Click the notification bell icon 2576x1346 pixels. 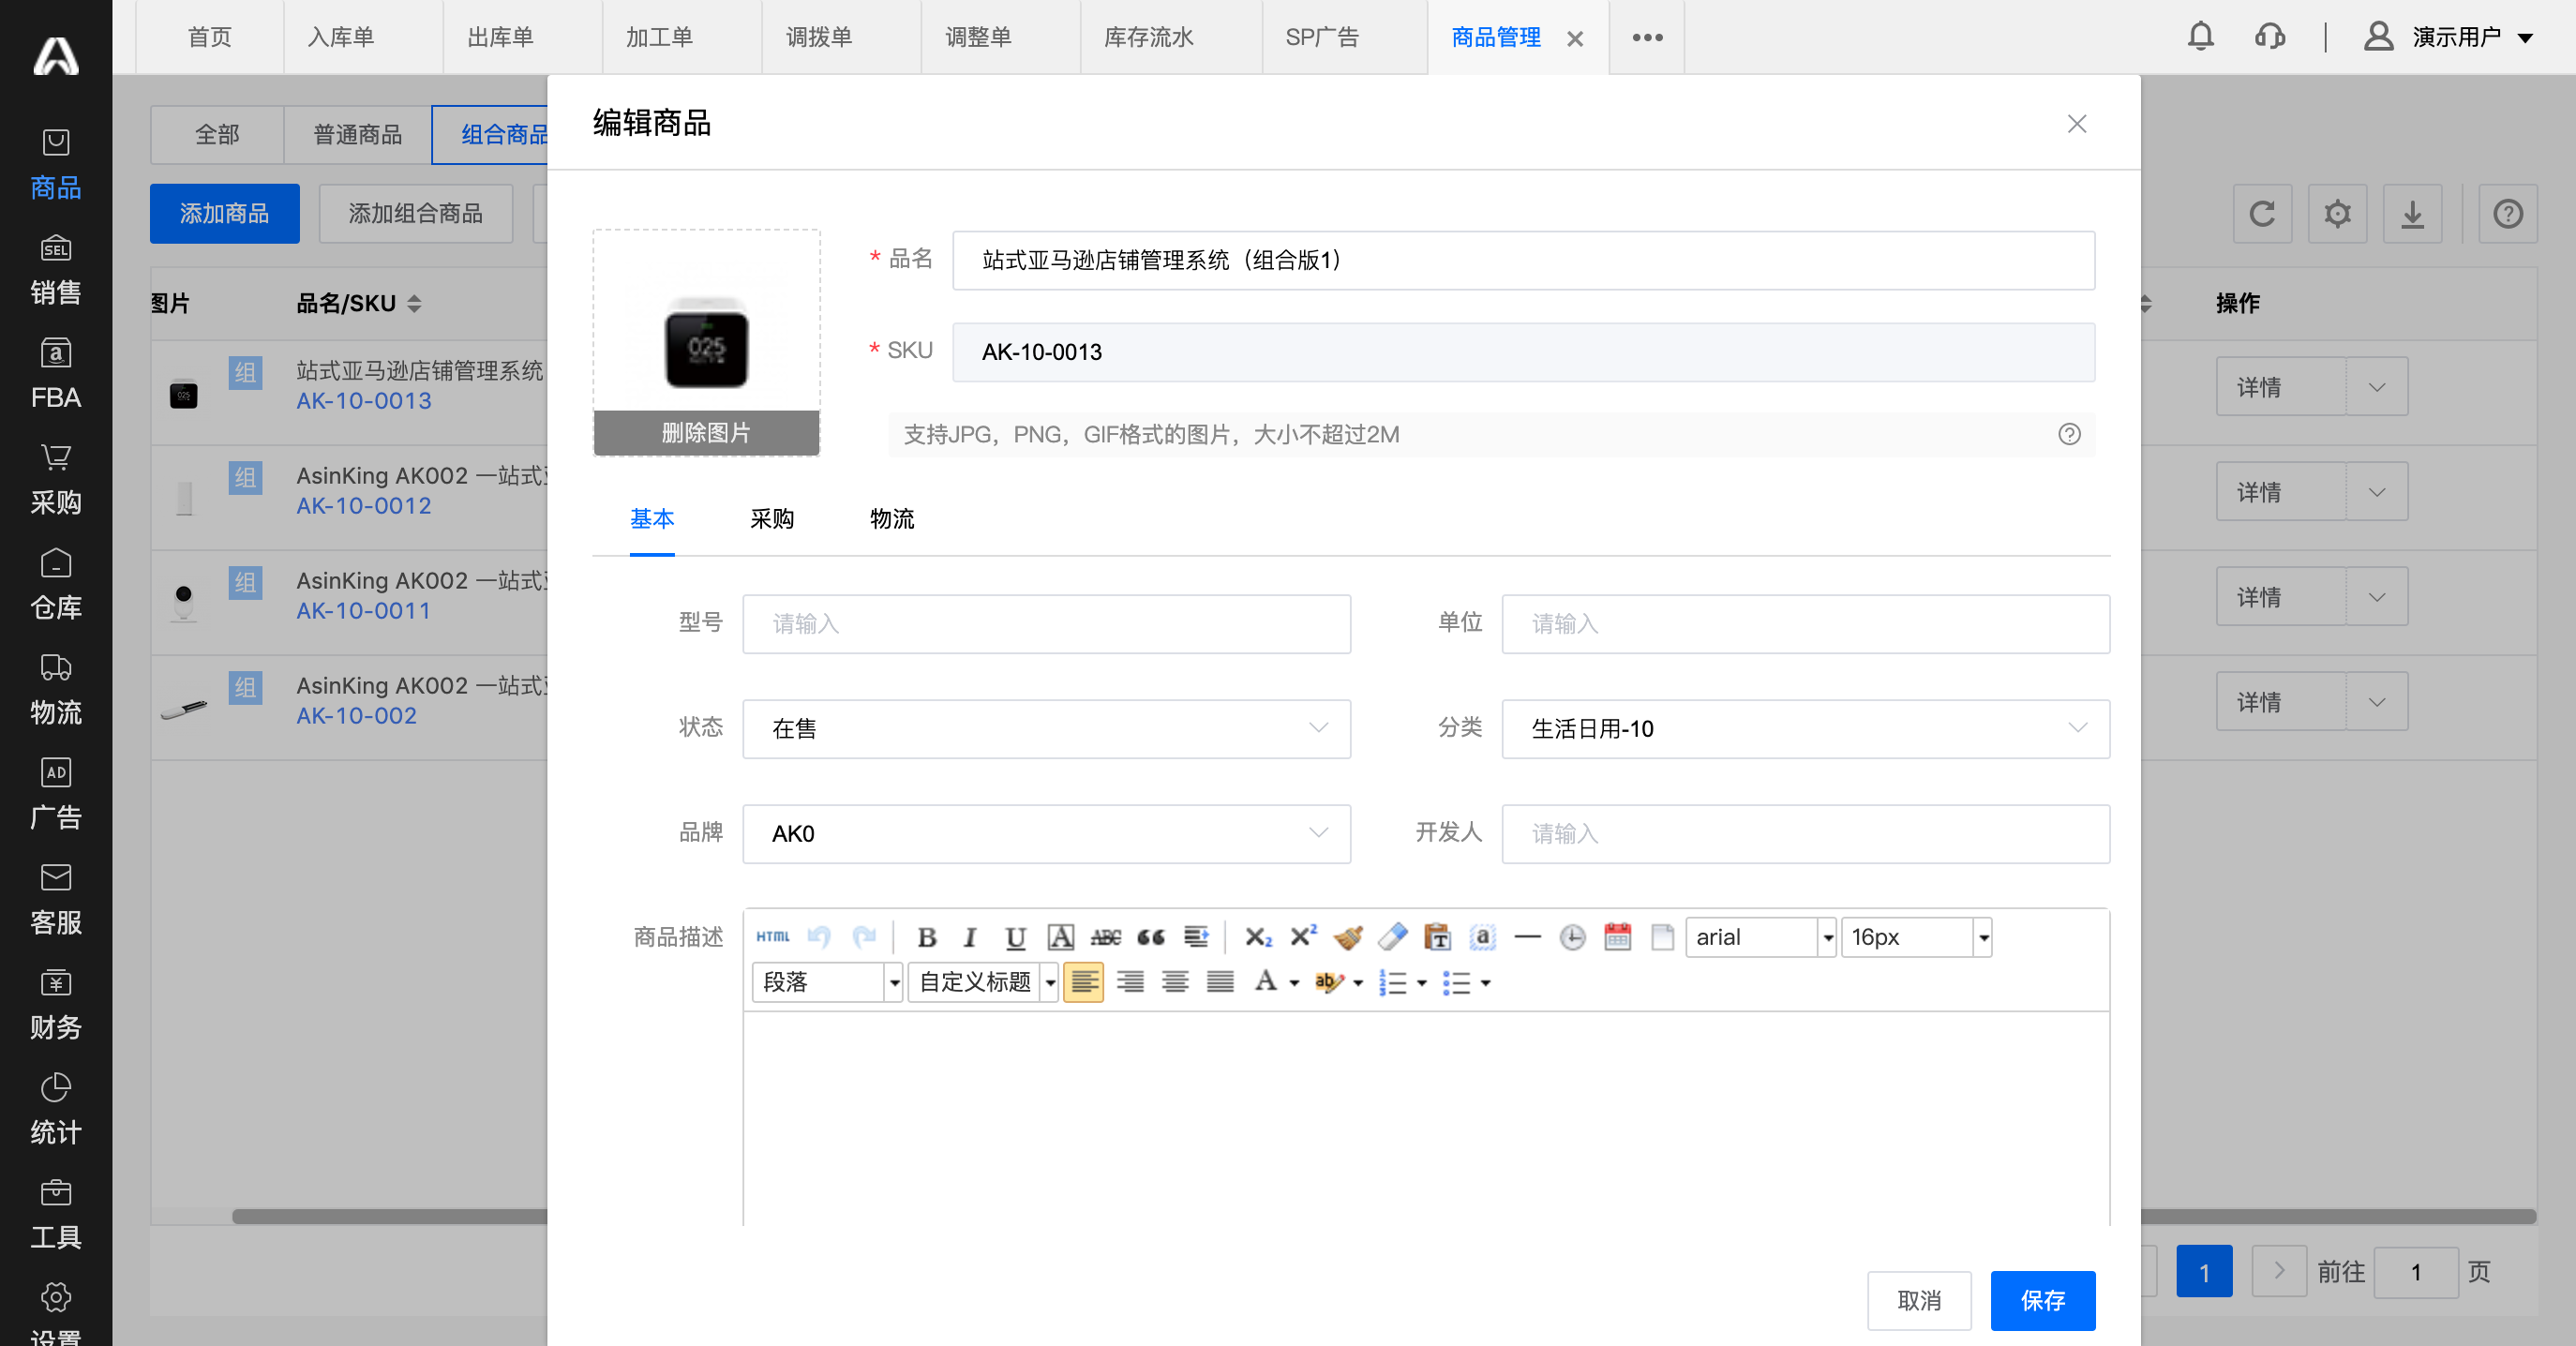2200,37
